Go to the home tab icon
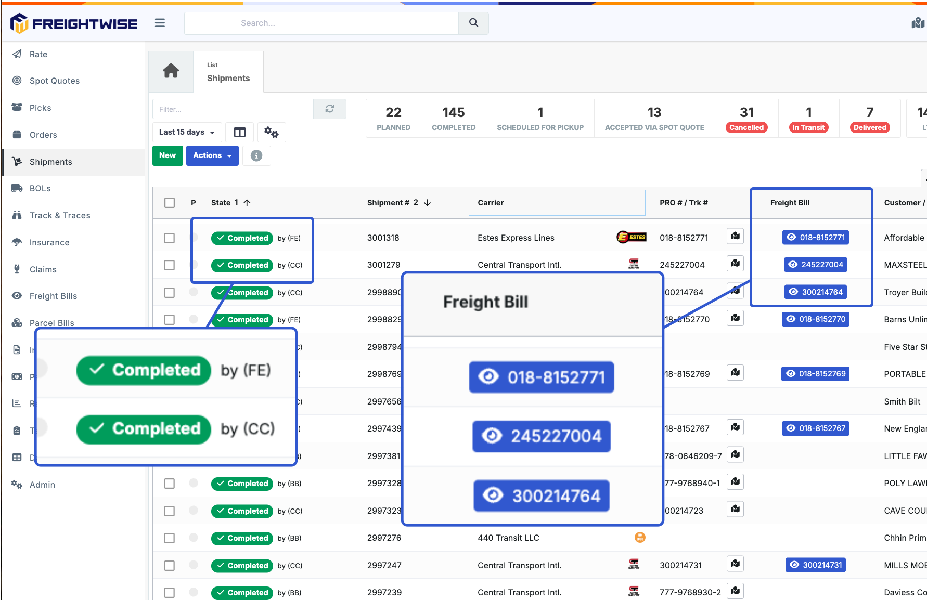Image resolution: width=927 pixels, height=600 pixels. click(x=171, y=71)
